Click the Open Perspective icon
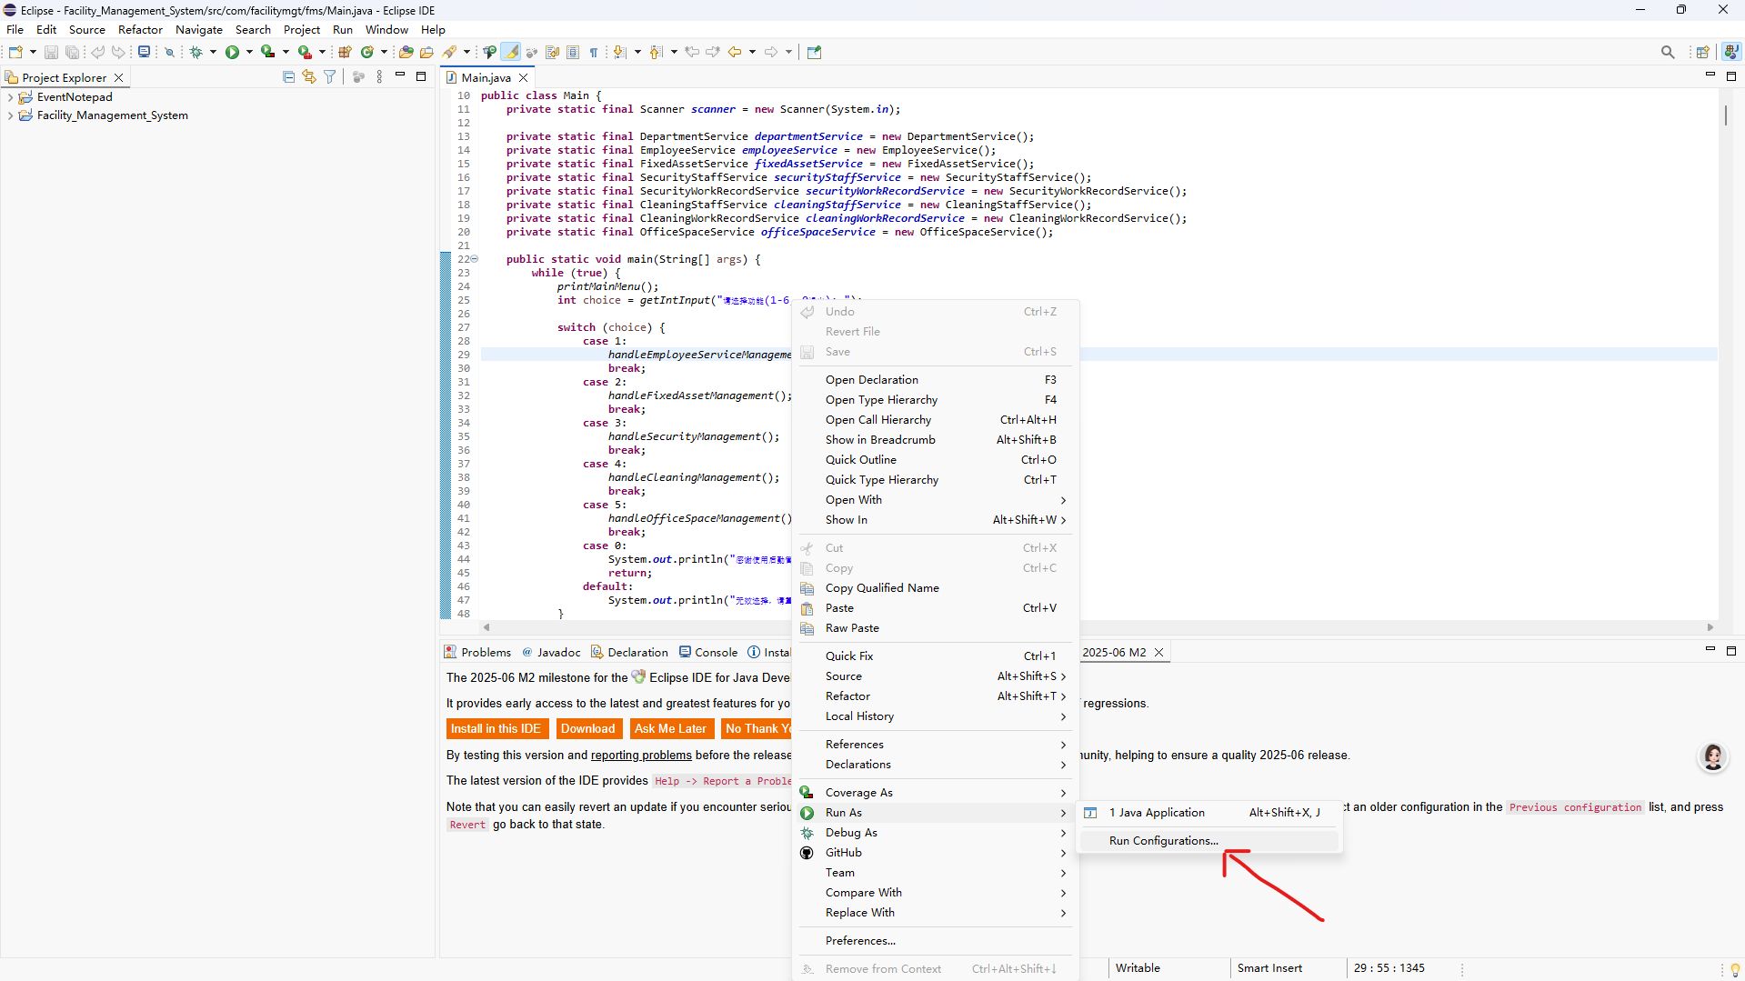Viewport: 1745px width, 981px height. (1702, 53)
